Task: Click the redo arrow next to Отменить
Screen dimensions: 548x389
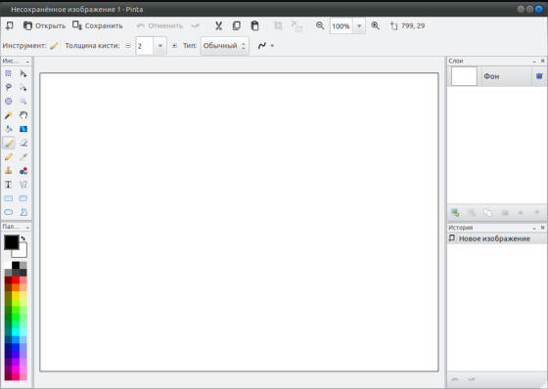Action: pos(195,25)
